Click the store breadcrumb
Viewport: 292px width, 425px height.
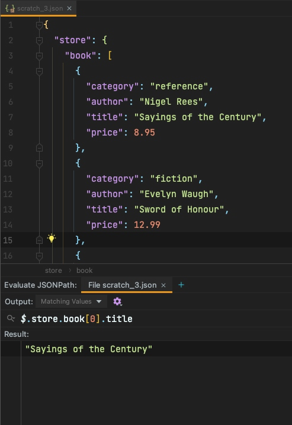coord(53,271)
